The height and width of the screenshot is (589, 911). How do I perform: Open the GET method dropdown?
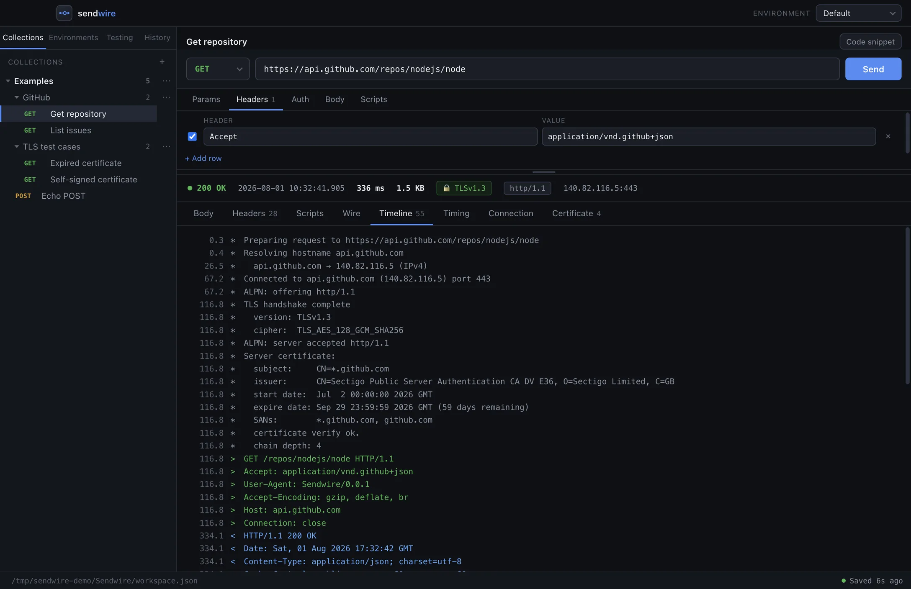coord(218,69)
